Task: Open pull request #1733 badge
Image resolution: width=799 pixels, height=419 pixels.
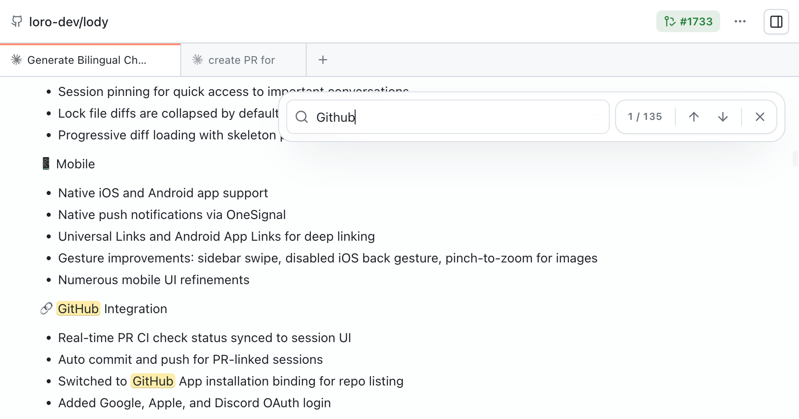Action: point(688,21)
